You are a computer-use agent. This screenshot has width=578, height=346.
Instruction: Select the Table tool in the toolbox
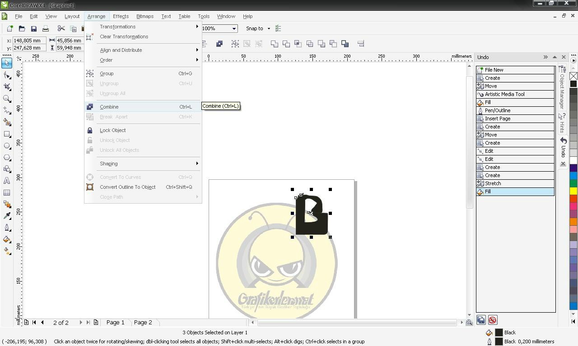[x=7, y=192]
